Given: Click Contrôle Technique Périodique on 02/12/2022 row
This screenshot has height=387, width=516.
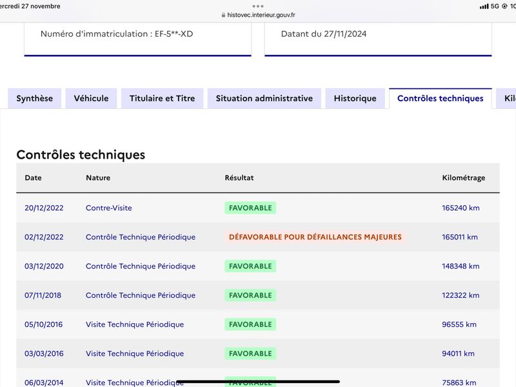Looking at the screenshot, I should click(x=141, y=237).
